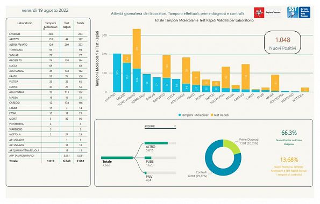Click the Regione Toscana logo

[x=268, y=12]
